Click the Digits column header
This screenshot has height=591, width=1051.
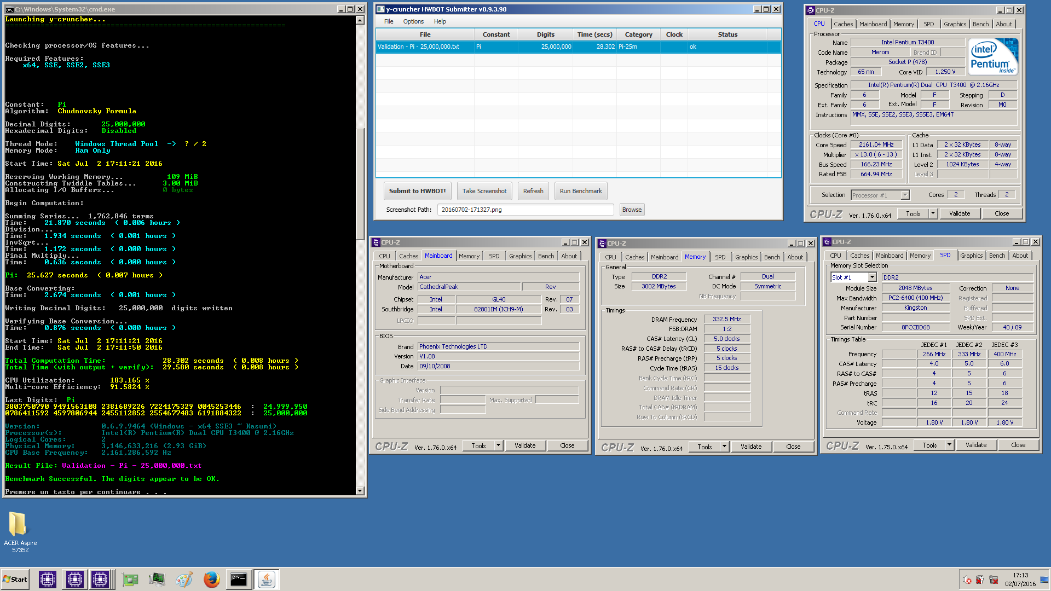pyautogui.click(x=545, y=34)
